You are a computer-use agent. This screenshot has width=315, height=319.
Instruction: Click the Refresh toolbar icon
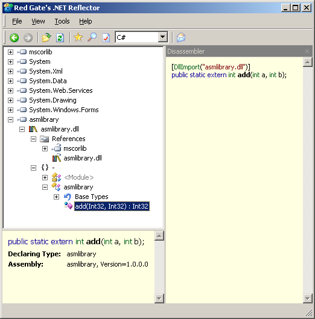[60, 37]
